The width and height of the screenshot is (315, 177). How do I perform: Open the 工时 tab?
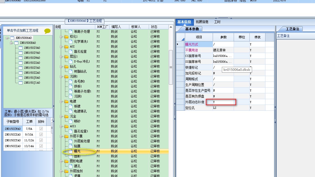coord(217,22)
